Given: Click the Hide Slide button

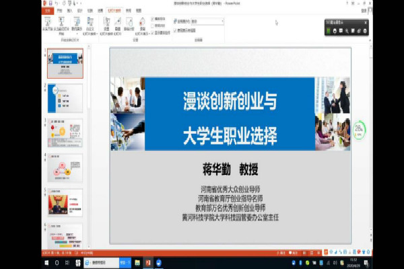Looking at the screenshot, I should [118, 26].
